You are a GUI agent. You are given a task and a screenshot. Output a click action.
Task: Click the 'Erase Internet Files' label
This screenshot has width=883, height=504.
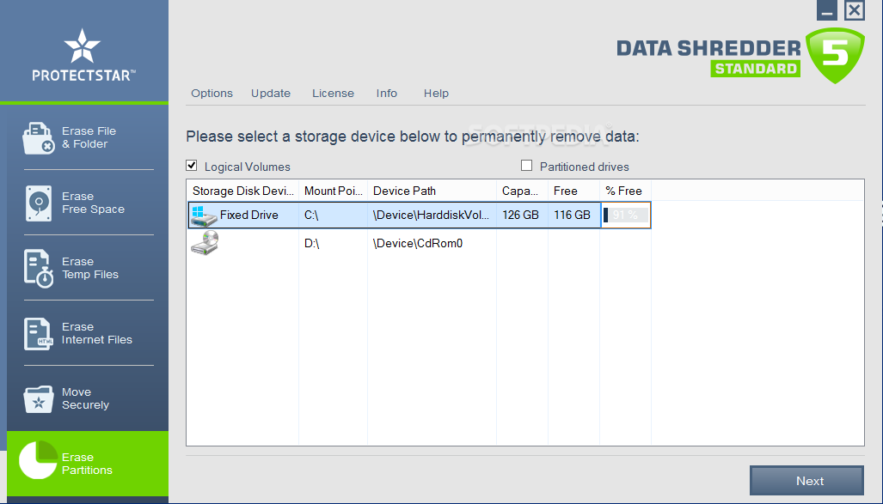tap(97, 333)
